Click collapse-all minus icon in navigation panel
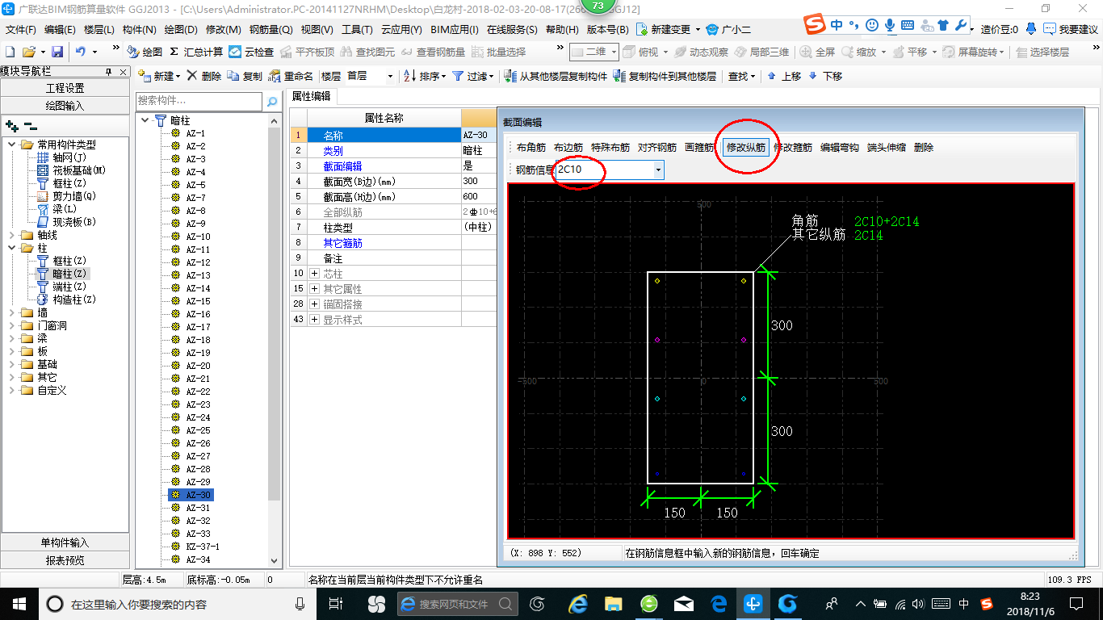The image size is (1103, 620). (30, 126)
